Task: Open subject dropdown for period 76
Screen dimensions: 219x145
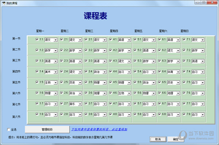Action: click(203, 93)
